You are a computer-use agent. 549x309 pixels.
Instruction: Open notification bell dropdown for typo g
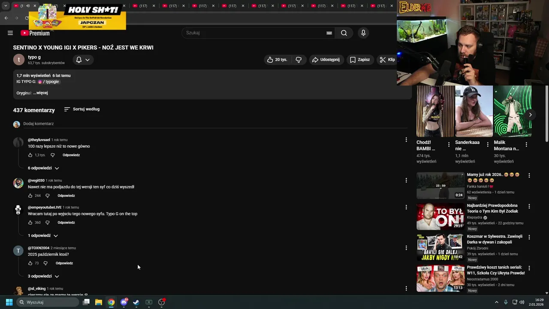click(x=83, y=60)
